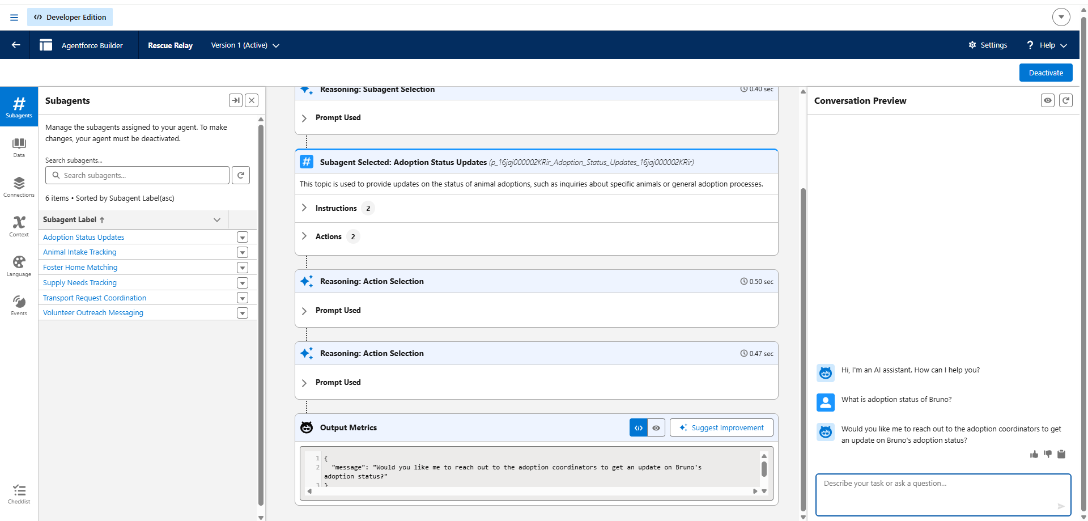1088x521 pixels.
Task: Open the Checklist panel
Action: point(19,494)
